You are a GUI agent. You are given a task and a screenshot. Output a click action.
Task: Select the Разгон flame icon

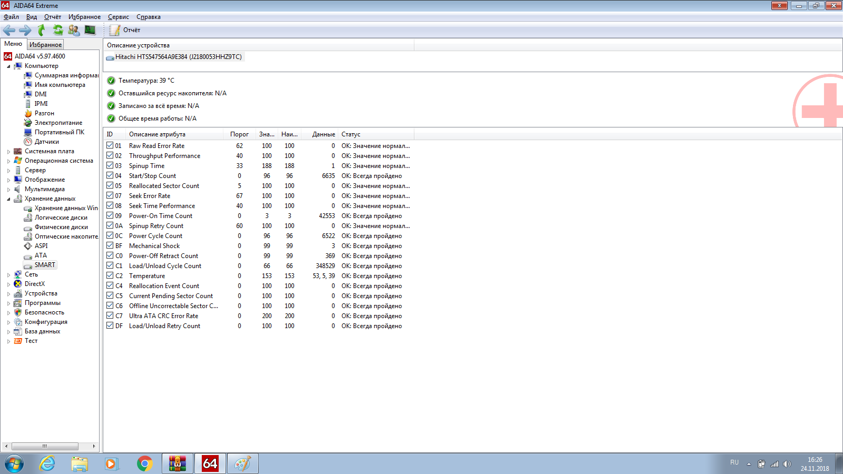(x=28, y=113)
